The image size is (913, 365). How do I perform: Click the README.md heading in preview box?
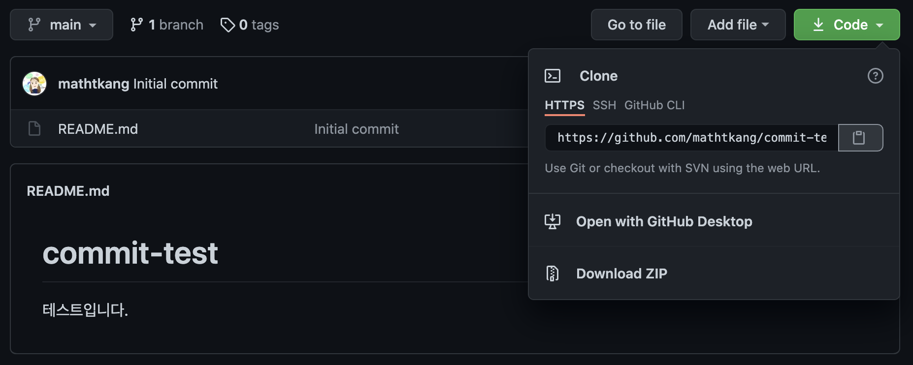(x=68, y=191)
